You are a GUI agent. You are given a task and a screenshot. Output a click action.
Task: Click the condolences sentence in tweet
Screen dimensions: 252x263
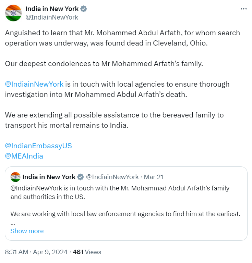click(x=104, y=64)
